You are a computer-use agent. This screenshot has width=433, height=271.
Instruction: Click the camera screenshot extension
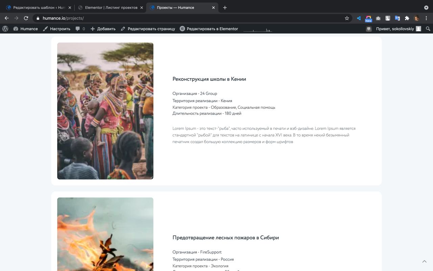point(378,18)
